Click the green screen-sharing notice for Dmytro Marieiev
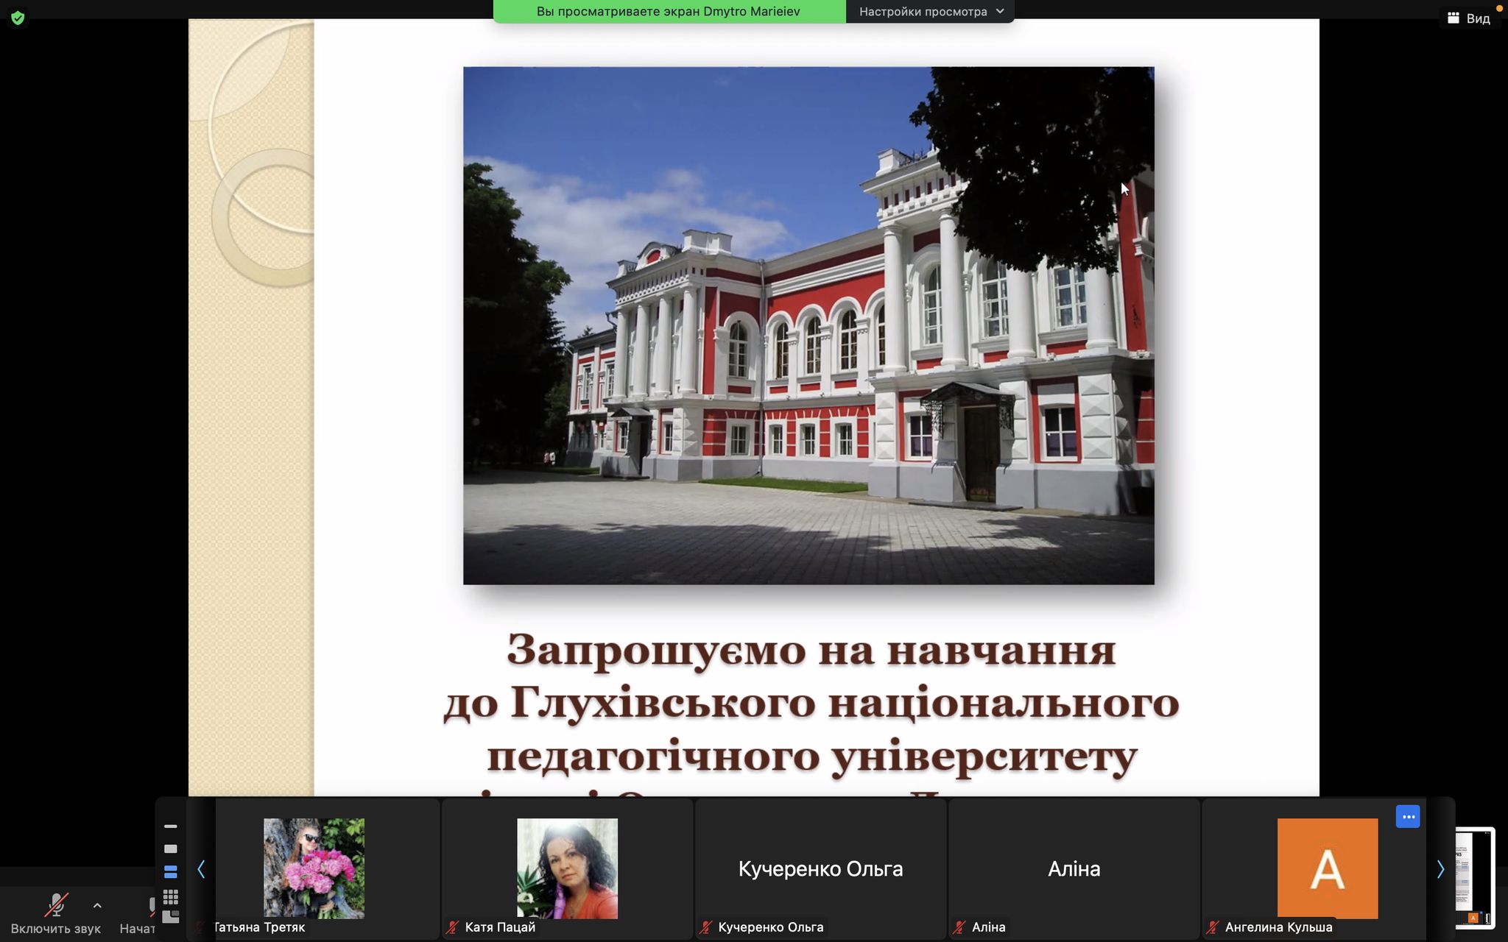Screen dimensions: 1508x942 669,12
